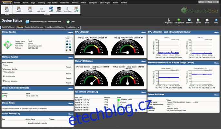The width and height of the screenshot is (221, 129).
Task: Open the Alerts favorite icon
Action: (x=30, y=9)
